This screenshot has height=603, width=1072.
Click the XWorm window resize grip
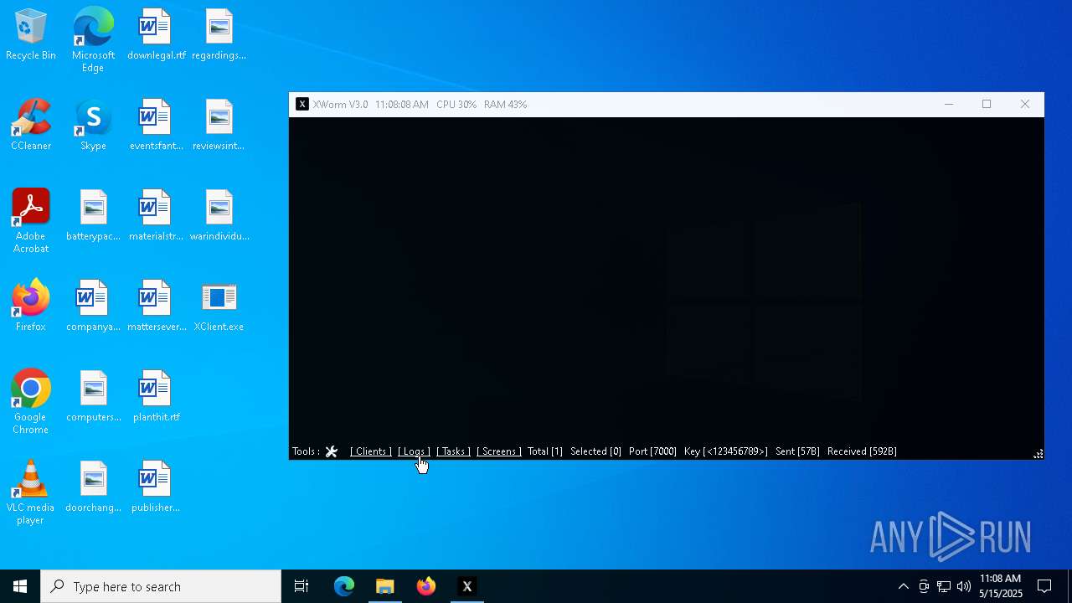[x=1038, y=454]
